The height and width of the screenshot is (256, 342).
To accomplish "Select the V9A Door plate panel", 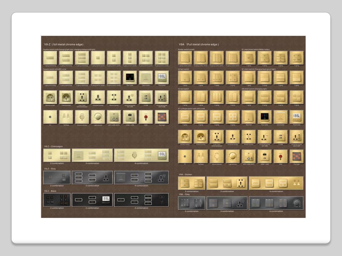I will tap(265, 116).
